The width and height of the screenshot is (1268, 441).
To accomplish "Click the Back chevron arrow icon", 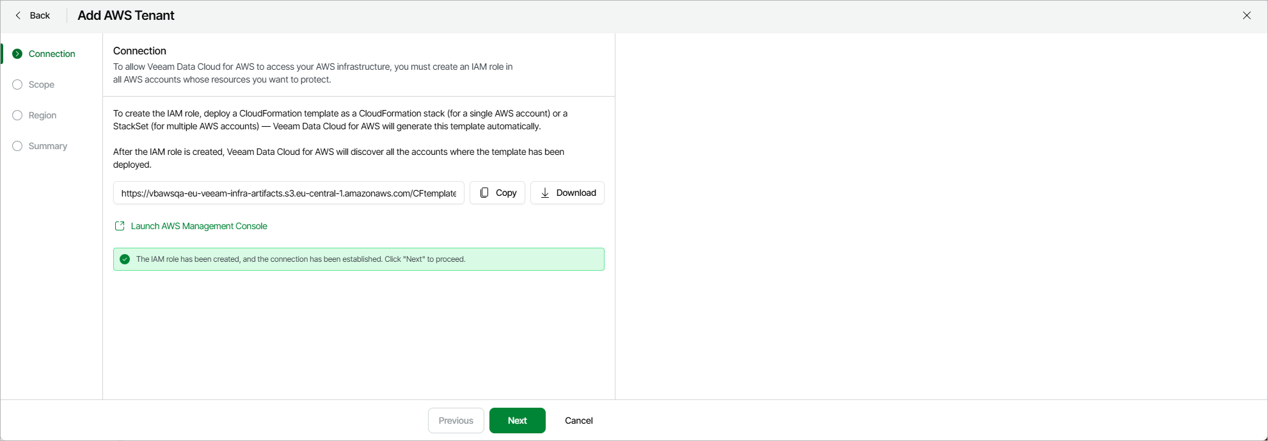I will pyautogui.click(x=18, y=15).
